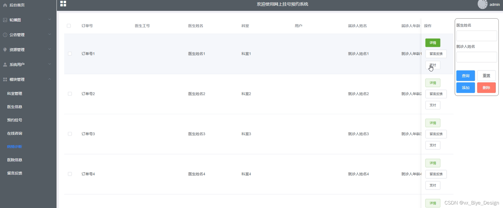This screenshot has height=208, width=503.
Task: Toggle sidebar with the top grid icon
Action: (63, 3)
